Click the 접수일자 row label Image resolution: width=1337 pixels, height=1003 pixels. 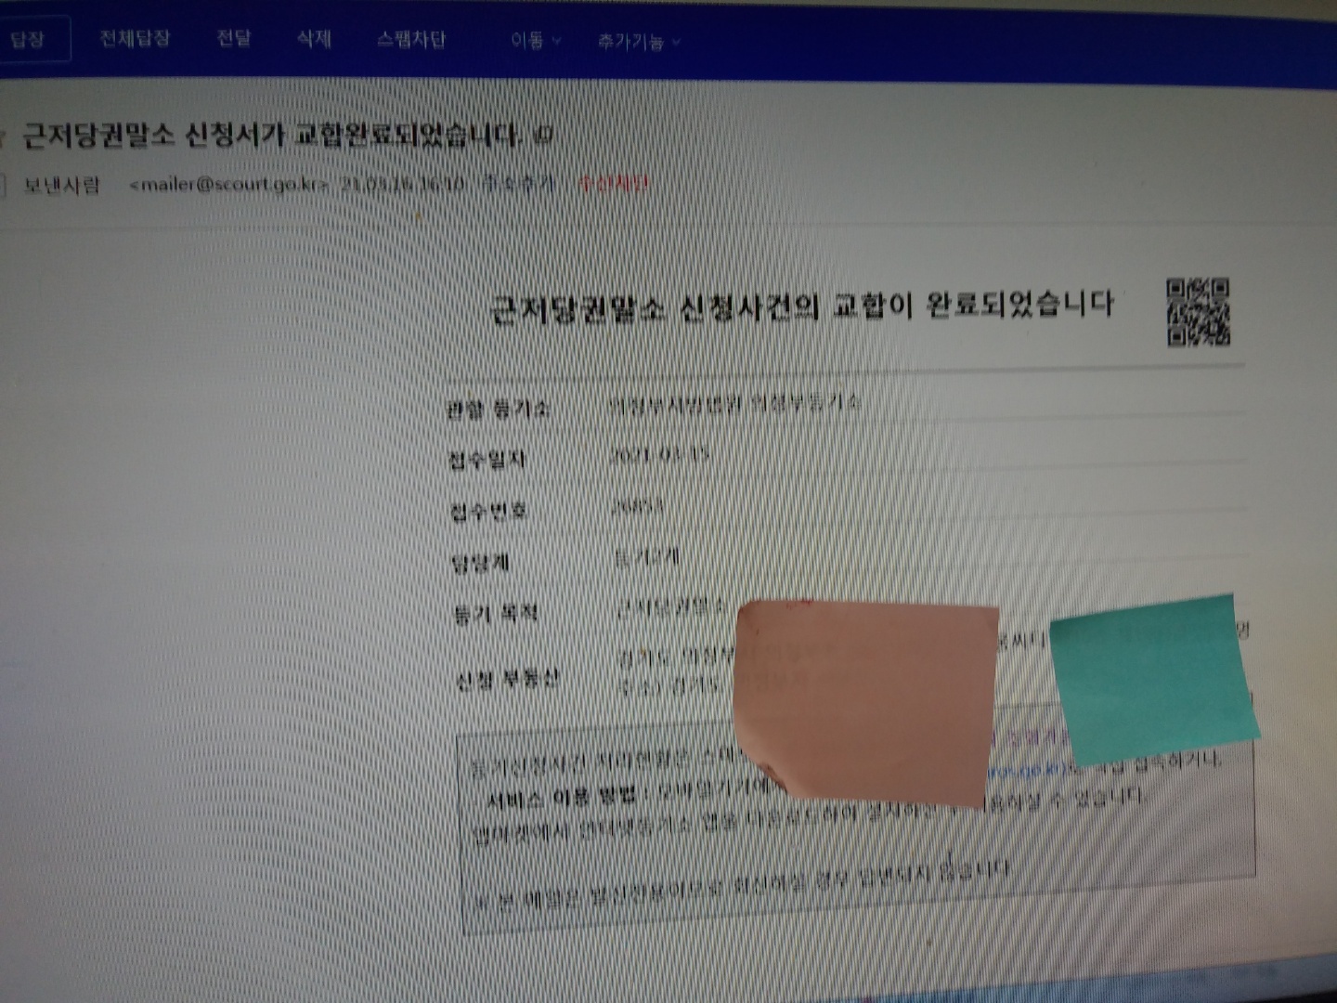[487, 460]
